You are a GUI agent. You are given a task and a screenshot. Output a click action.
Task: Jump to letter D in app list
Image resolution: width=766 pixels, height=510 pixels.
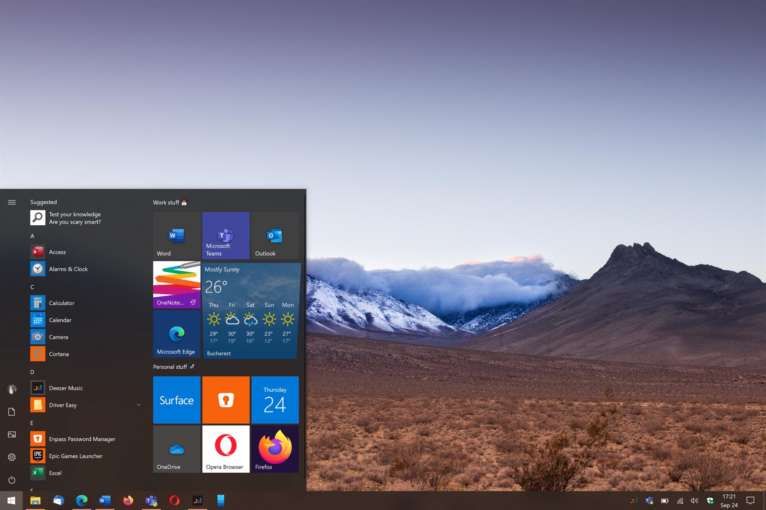pos(32,372)
